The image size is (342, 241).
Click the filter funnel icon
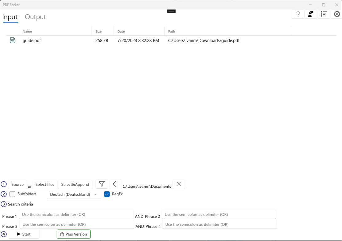tap(102, 184)
